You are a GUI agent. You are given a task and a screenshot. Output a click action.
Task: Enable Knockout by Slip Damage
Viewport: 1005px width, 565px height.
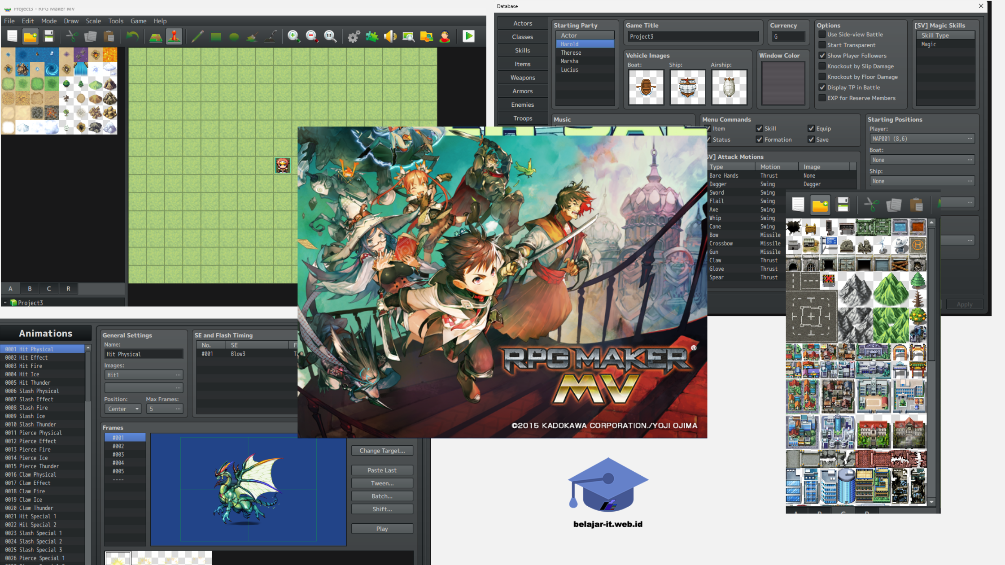click(x=822, y=66)
